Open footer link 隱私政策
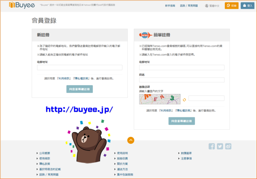 44,164
